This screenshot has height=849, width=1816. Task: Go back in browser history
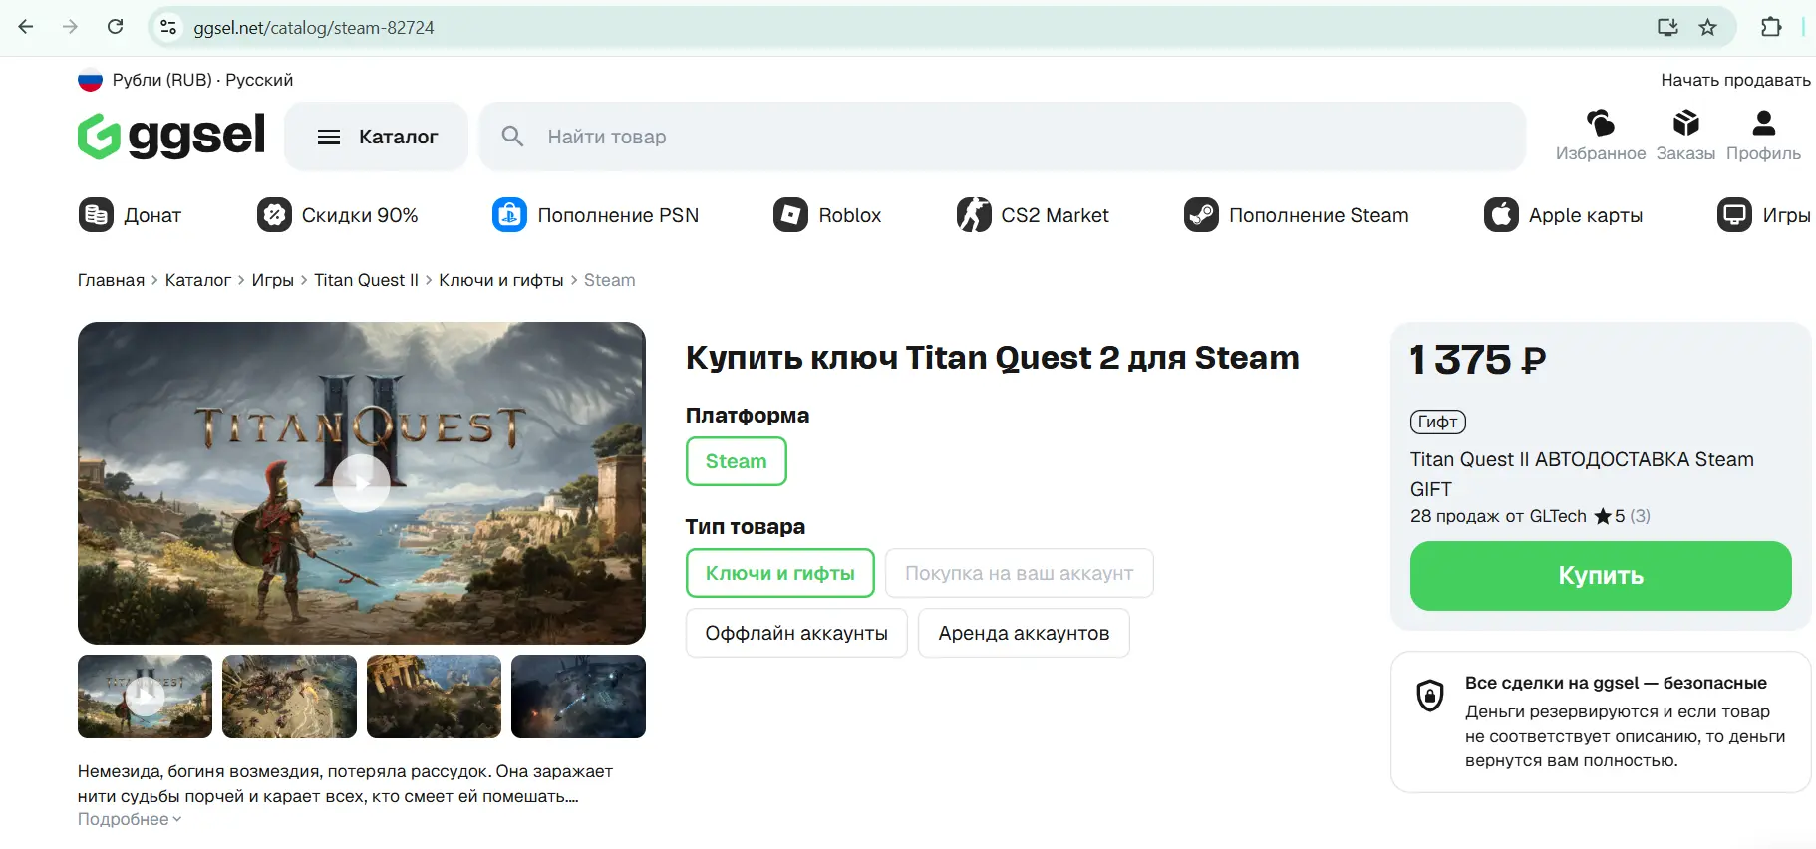[26, 27]
